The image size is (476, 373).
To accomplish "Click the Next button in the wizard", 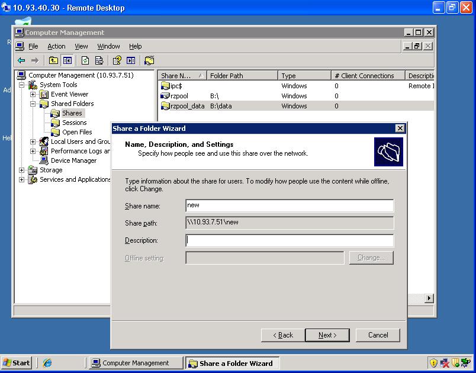I will (327, 335).
